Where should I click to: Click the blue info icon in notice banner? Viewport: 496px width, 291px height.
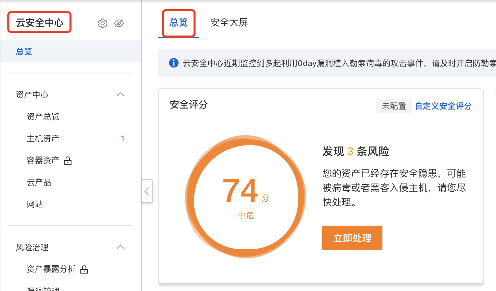pos(174,63)
